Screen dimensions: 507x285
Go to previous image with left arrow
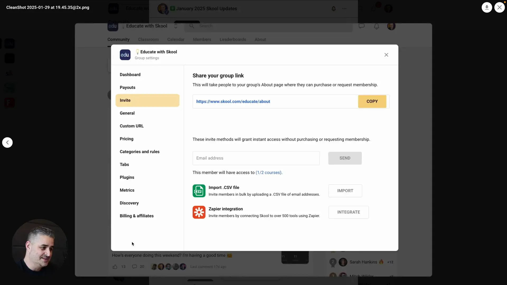coord(7,142)
